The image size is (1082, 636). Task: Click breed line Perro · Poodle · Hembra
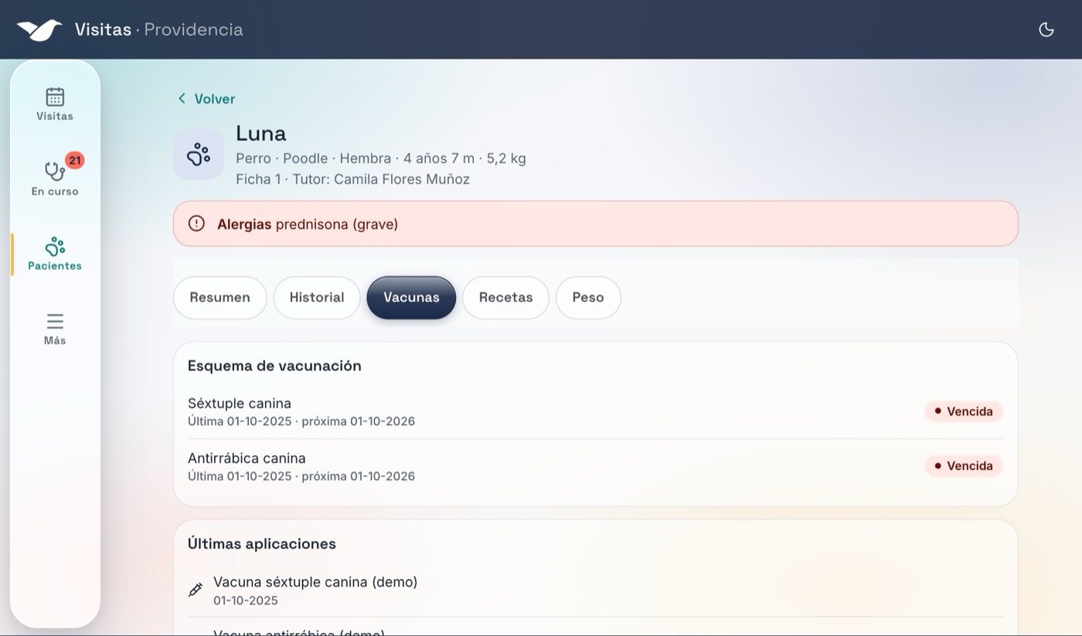[314, 158]
